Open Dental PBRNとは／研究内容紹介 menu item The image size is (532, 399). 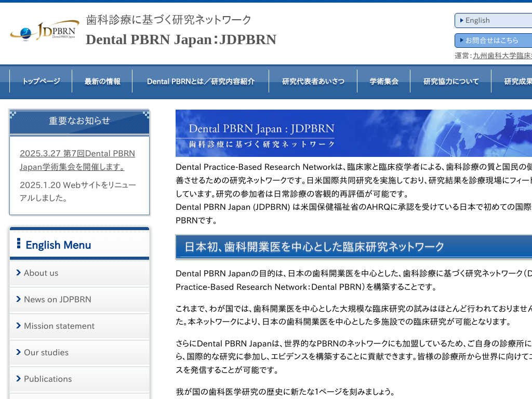click(x=201, y=81)
